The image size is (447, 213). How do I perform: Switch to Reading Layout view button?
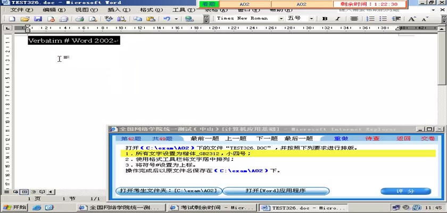pos(42,191)
